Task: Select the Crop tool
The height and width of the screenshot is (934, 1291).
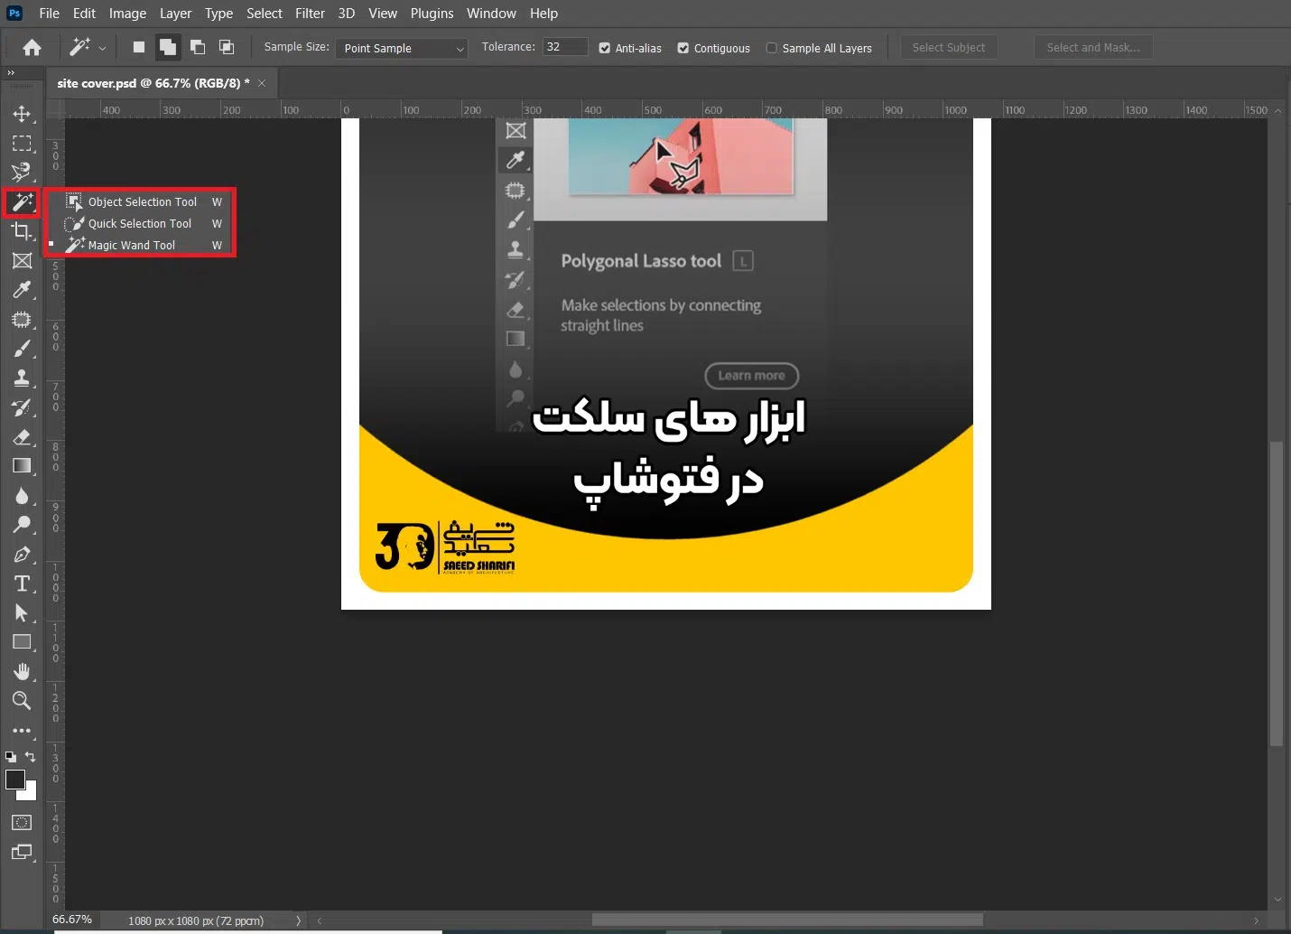Action: pyautogui.click(x=22, y=231)
